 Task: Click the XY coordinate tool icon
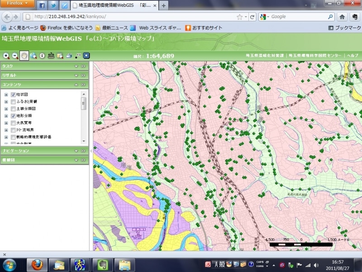pyautogui.click(x=78, y=56)
